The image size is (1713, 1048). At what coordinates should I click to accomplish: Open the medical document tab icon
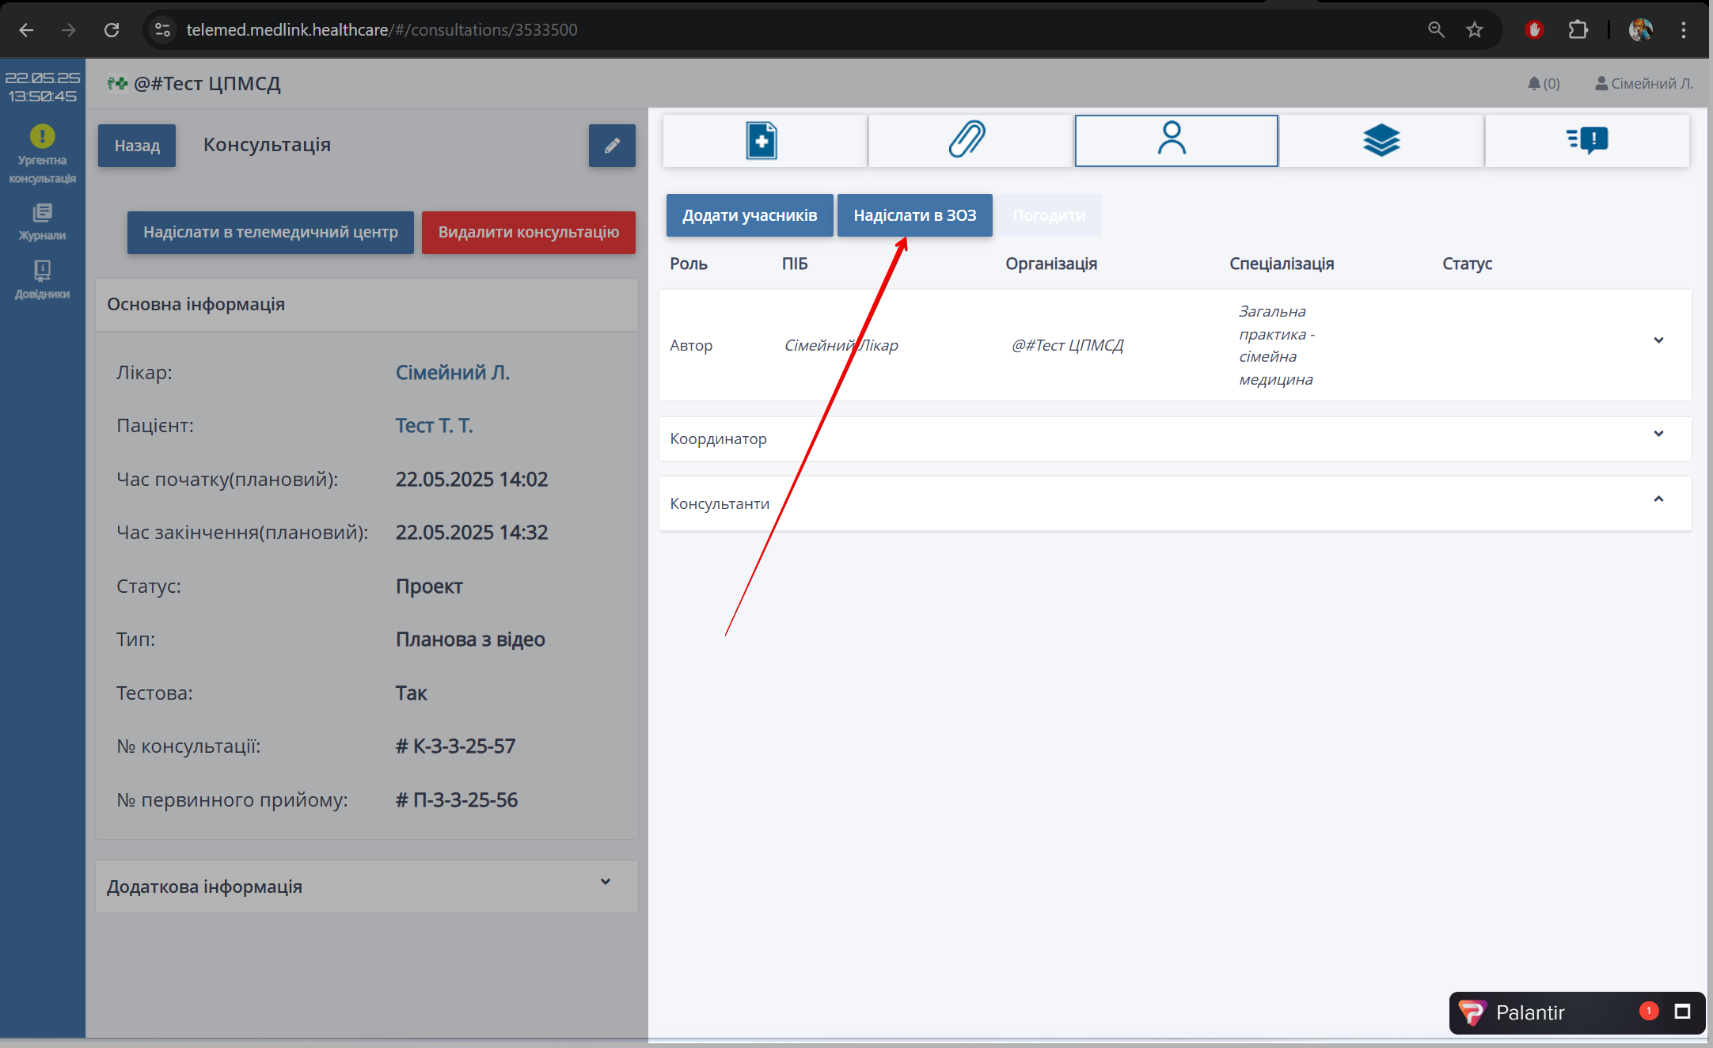(763, 141)
